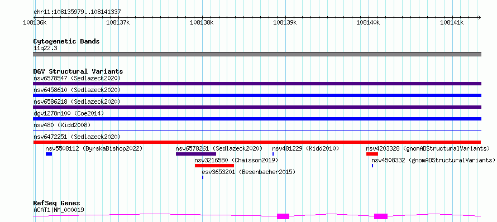497x222 pixels.
Task: Select the tiny blue nsv481229 marker
Action: pos(273,154)
